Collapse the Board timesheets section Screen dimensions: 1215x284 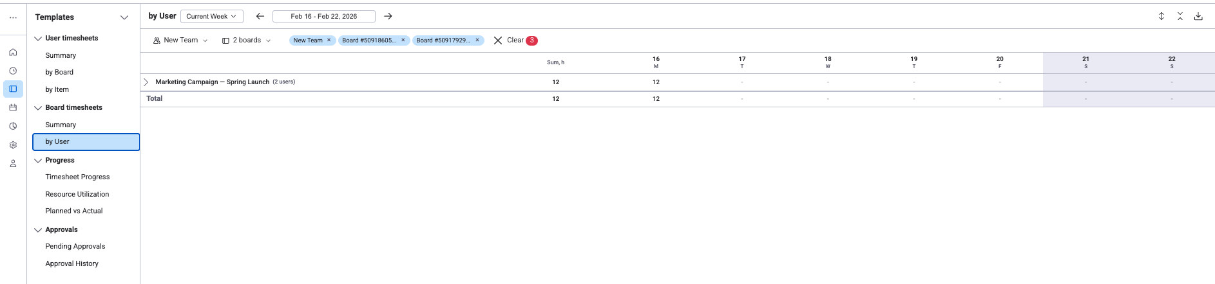point(38,108)
